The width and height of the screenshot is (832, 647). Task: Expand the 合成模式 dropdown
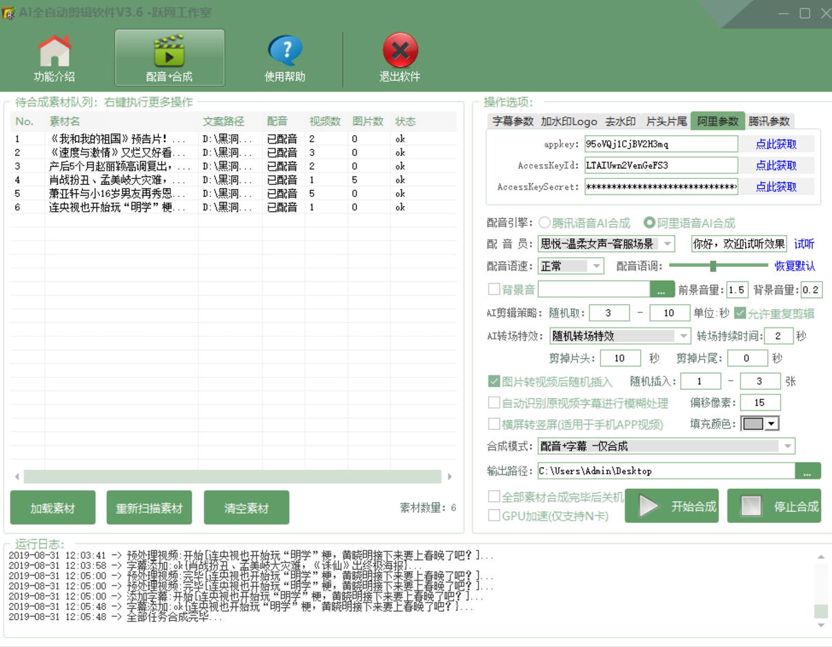coord(786,446)
